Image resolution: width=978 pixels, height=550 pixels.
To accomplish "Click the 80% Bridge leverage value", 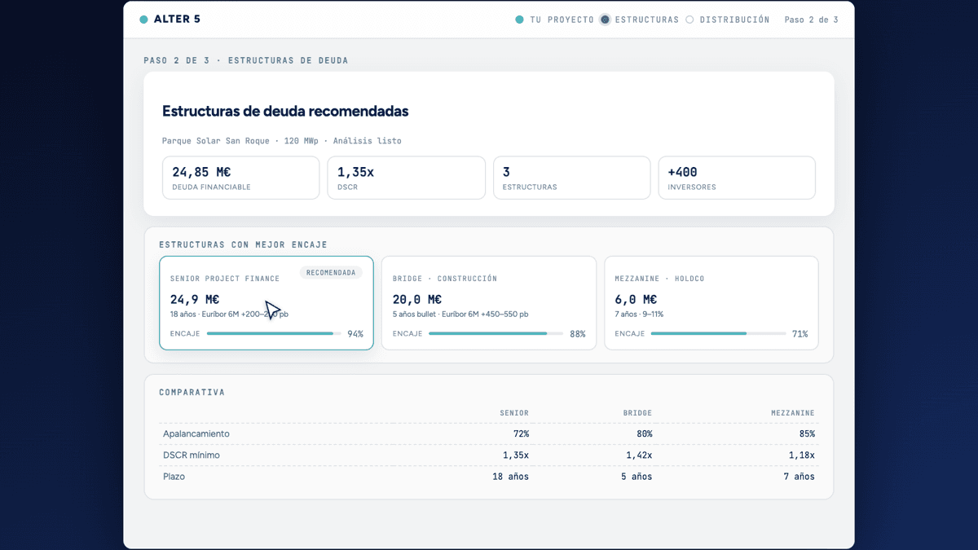I will click(644, 434).
